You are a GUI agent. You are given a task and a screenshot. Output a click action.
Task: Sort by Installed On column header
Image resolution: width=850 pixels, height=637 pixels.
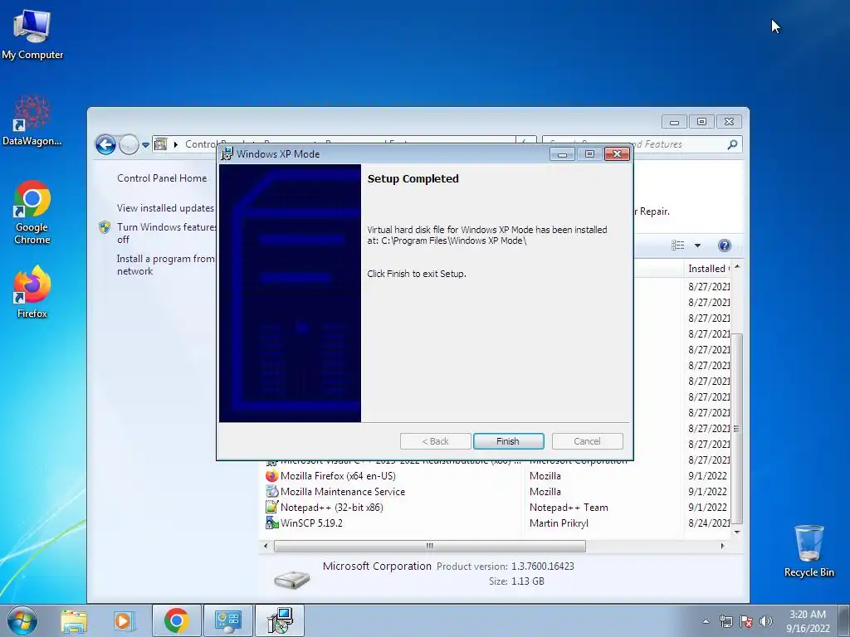coord(707,269)
